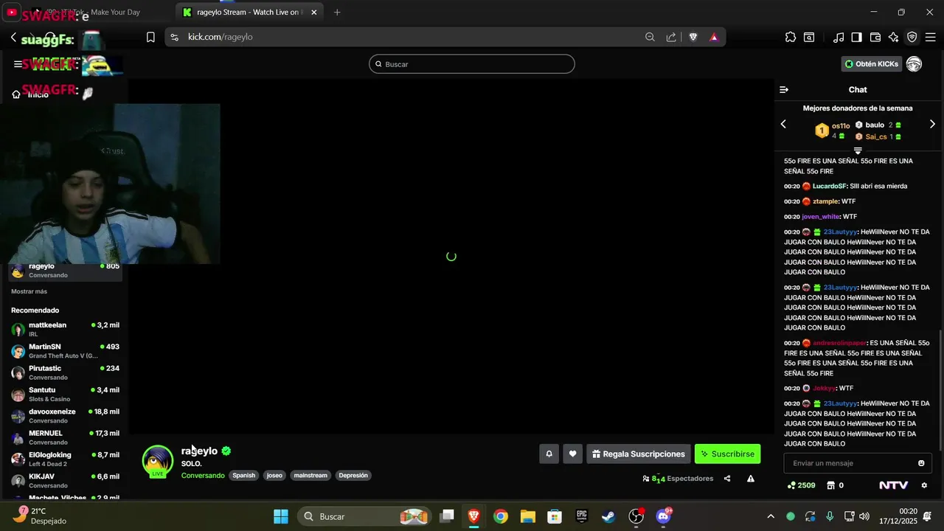Click the tab search icon in toolbar
This screenshot has height=531, width=944.
pos(809,37)
